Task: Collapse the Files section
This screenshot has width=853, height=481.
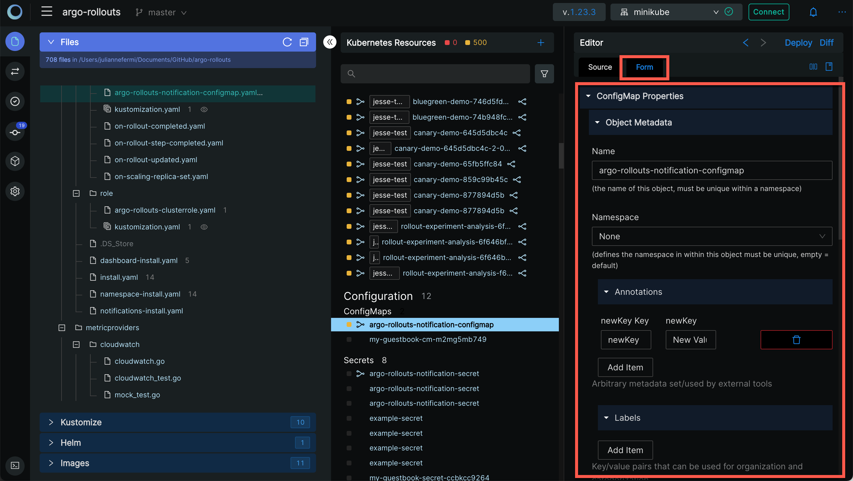Action: pyautogui.click(x=51, y=42)
